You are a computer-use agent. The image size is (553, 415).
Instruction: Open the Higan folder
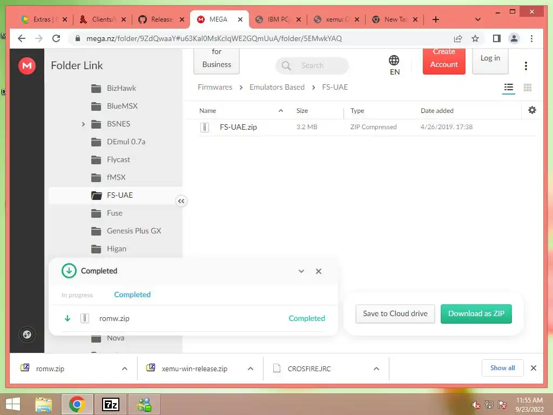pos(117,249)
